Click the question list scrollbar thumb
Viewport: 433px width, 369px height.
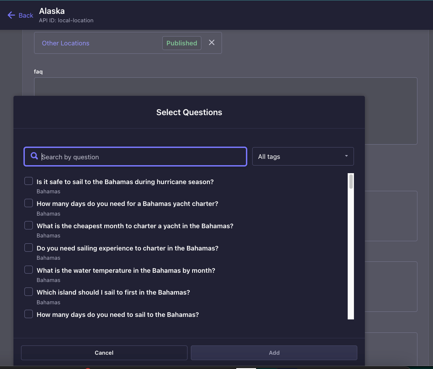pyautogui.click(x=351, y=182)
